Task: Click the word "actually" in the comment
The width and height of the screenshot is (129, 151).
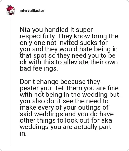Action: click(86, 127)
